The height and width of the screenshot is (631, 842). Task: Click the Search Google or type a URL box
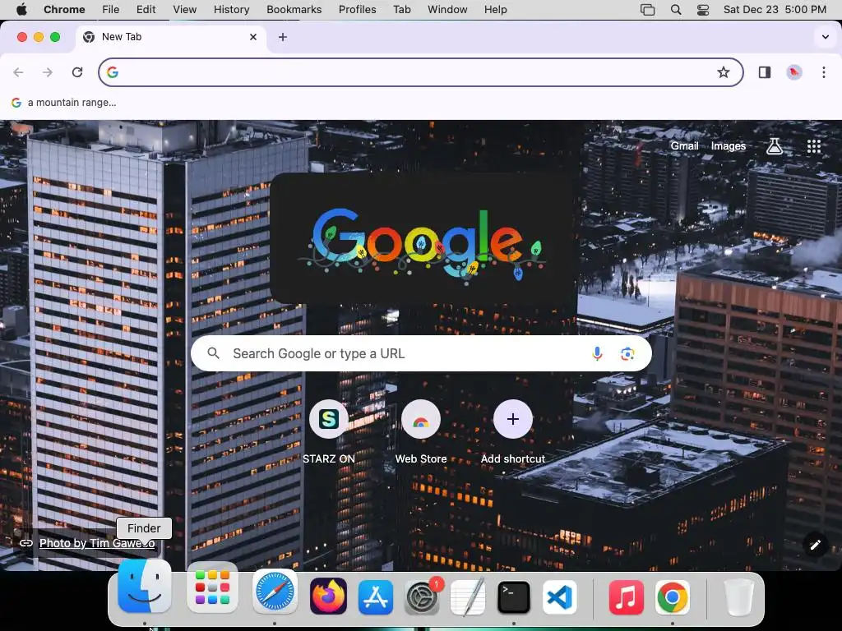click(x=421, y=353)
